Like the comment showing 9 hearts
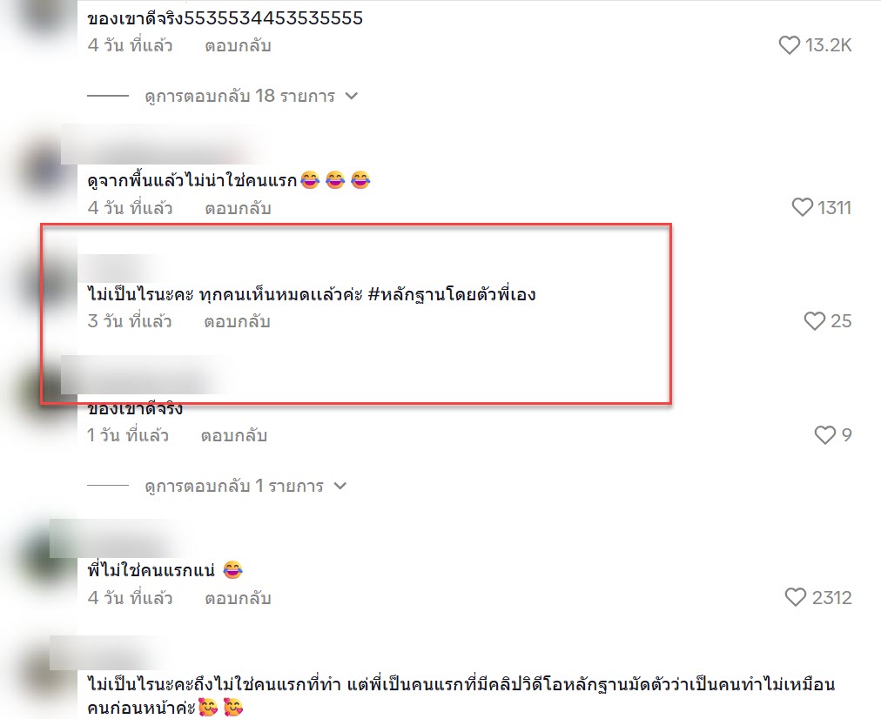This screenshot has width=881, height=719. pyautogui.click(x=824, y=434)
